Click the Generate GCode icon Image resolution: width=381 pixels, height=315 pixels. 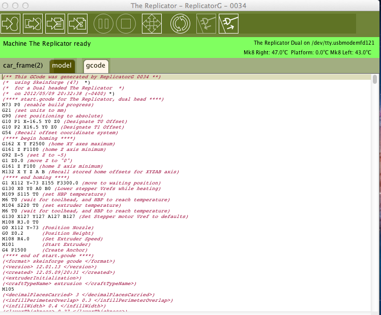pyautogui.click(x=77, y=23)
